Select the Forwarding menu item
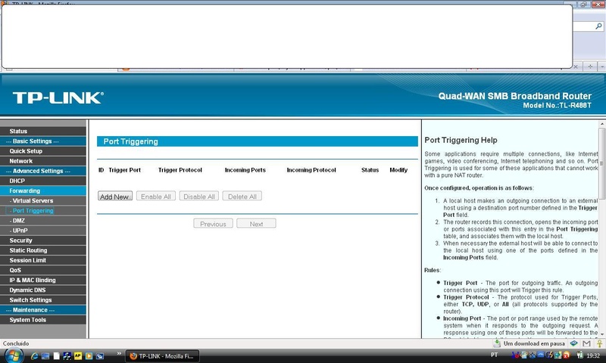This screenshot has height=363, width=606. (43, 191)
